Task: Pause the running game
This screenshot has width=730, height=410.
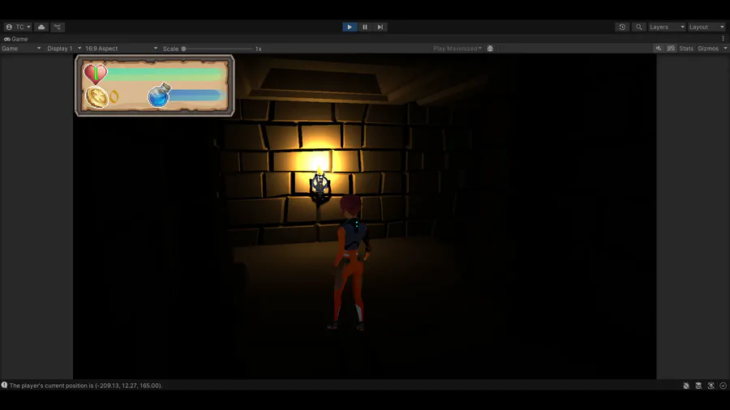Action: (x=365, y=27)
